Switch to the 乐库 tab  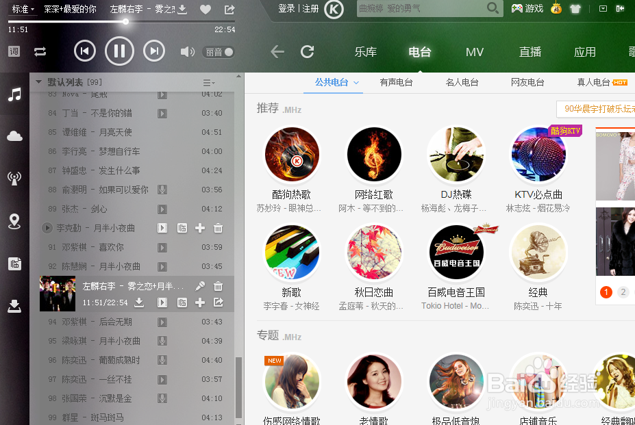[366, 52]
